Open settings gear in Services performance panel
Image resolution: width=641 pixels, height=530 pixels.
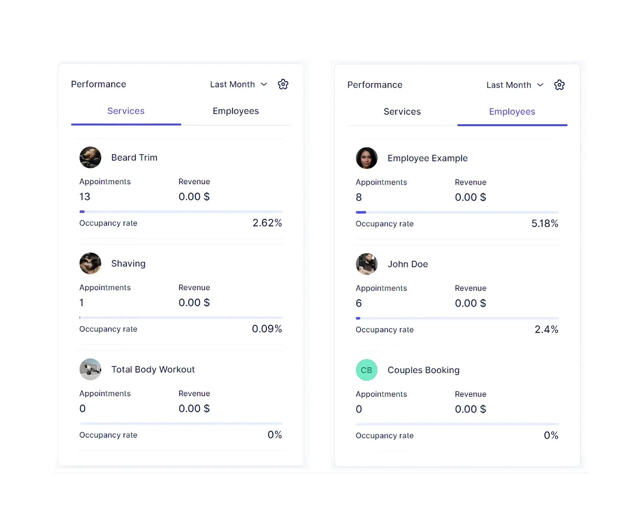[283, 84]
